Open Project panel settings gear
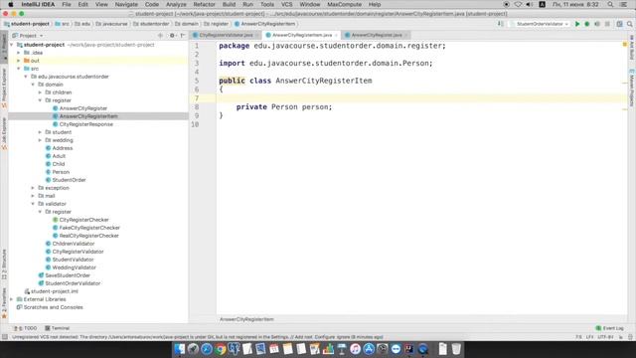Viewport: 636px width, 358px height. coord(172,36)
